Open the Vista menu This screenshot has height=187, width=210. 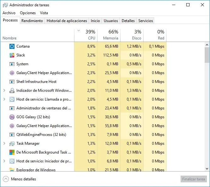(x=44, y=13)
